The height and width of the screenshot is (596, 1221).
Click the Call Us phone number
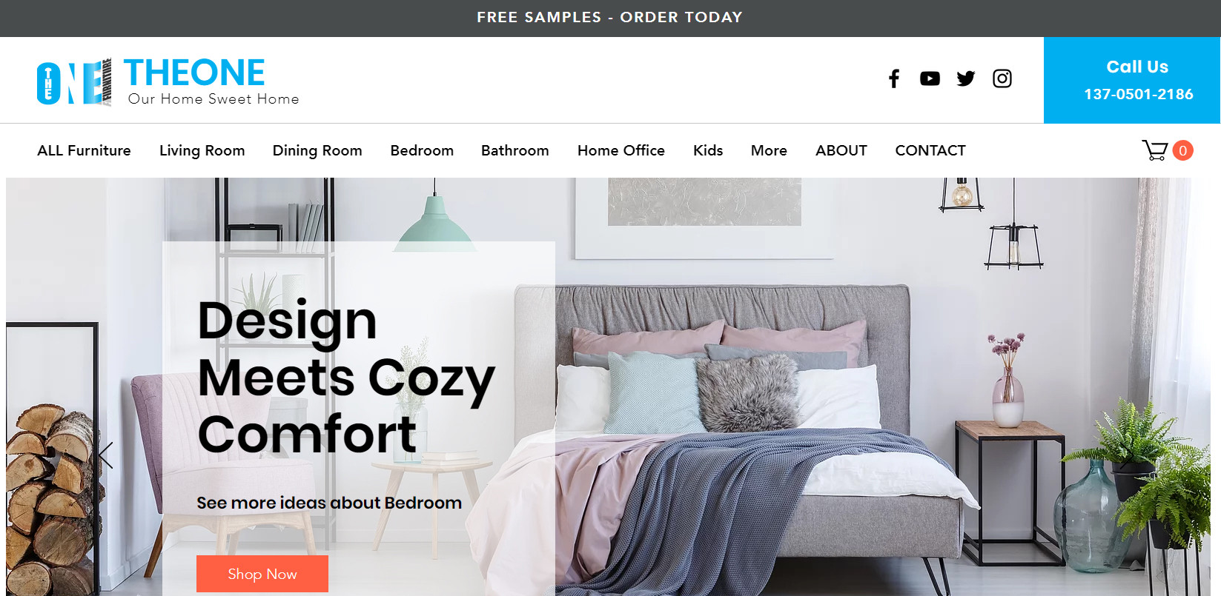[1139, 94]
